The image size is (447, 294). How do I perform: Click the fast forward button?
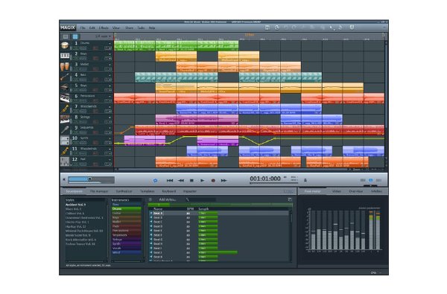223,180
